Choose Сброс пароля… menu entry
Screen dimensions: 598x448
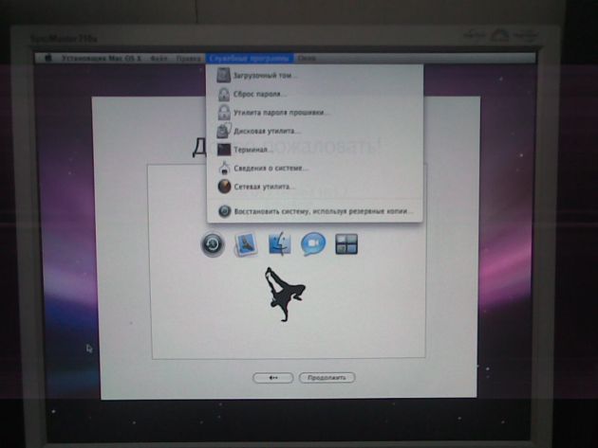(314, 94)
